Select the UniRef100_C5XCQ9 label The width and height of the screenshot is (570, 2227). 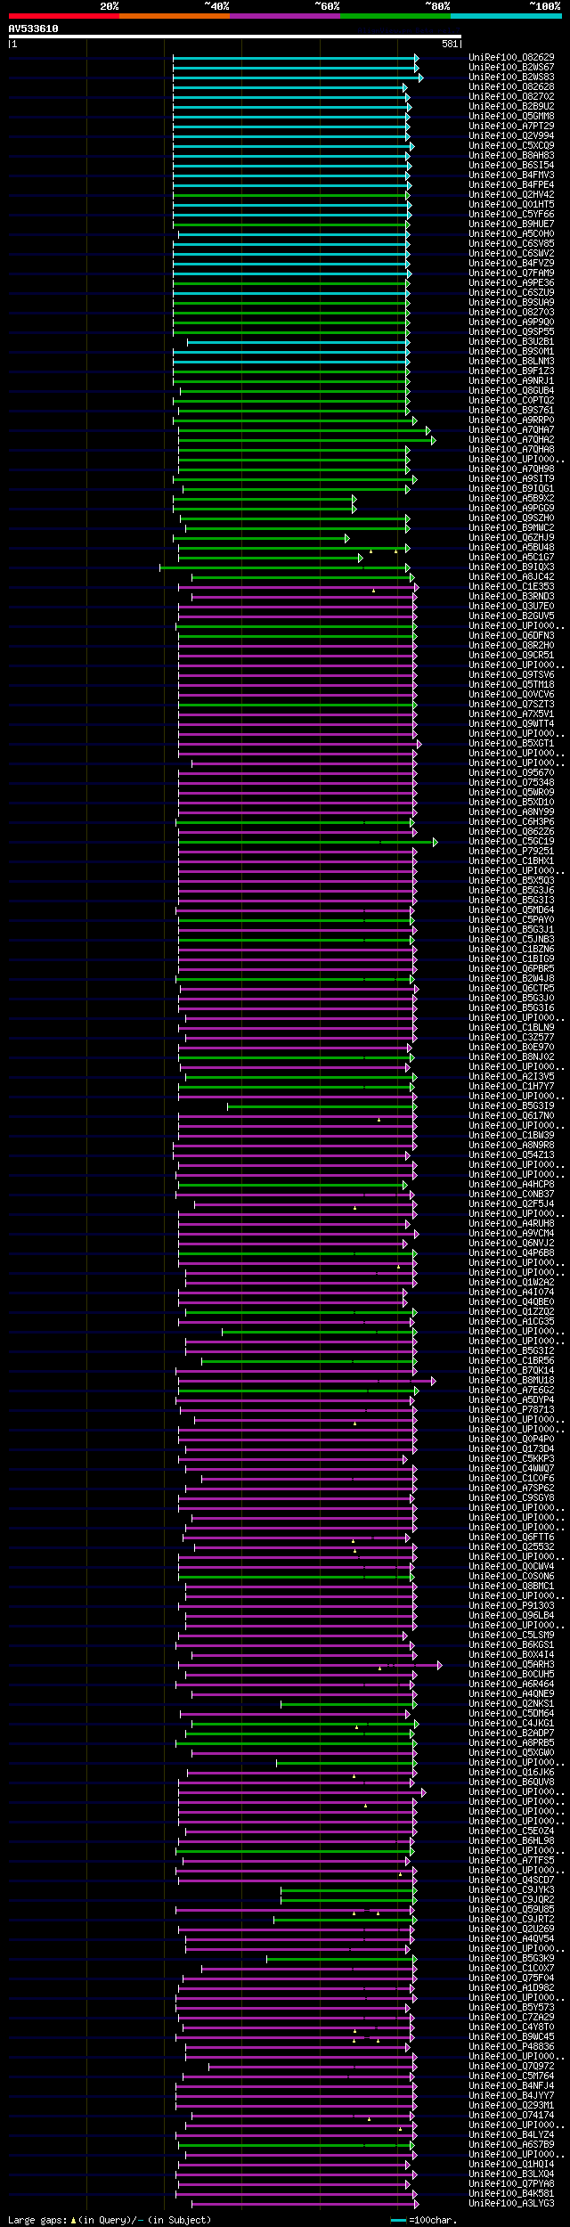coord(511,146)
